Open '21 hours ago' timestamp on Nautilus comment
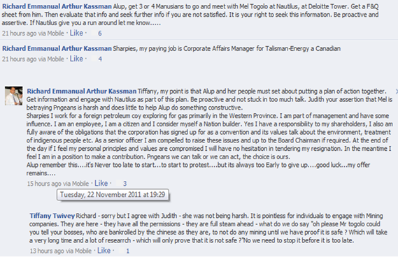Viewport: 398px width, 257px height. pos(20,34)
